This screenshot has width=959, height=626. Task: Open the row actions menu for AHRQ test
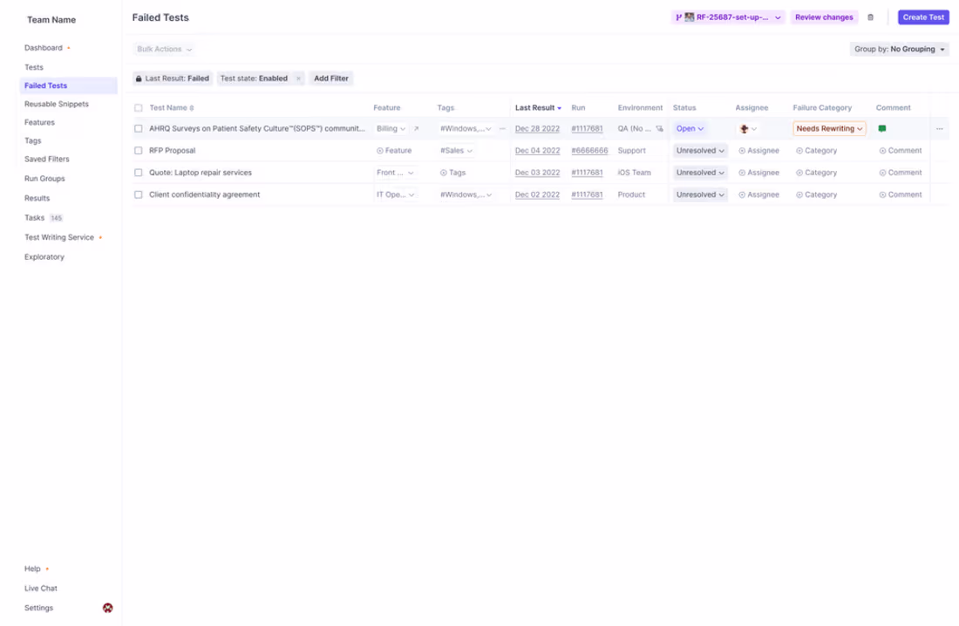click(x=939, y=128)
